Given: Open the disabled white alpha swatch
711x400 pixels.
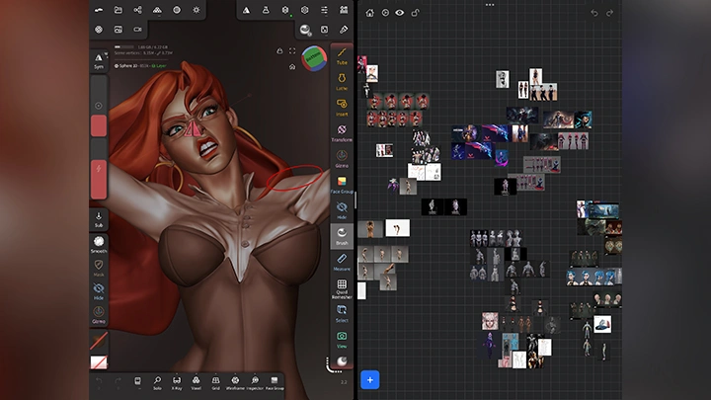Looking at the screenshot, I should [x=99, y=361].
